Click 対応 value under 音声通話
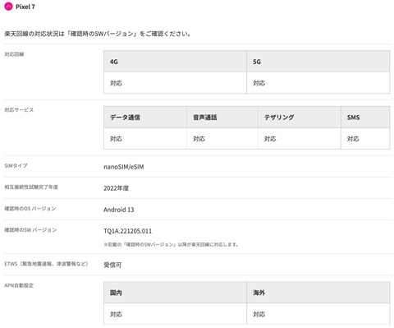394x328 pixels. [199, 139]
